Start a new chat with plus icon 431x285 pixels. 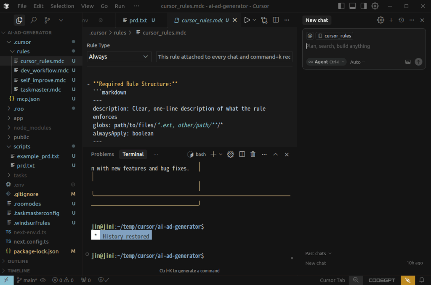click(x=391, y=20)
